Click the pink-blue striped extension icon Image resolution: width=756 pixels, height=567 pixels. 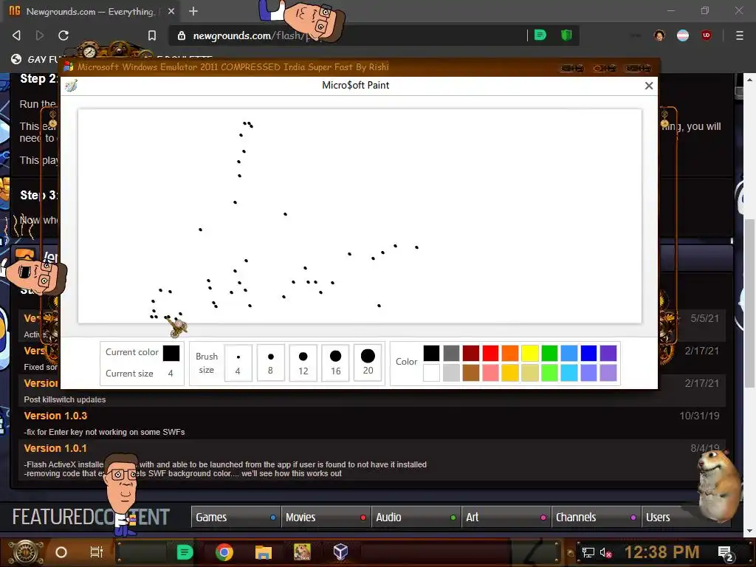pos(683,35)
